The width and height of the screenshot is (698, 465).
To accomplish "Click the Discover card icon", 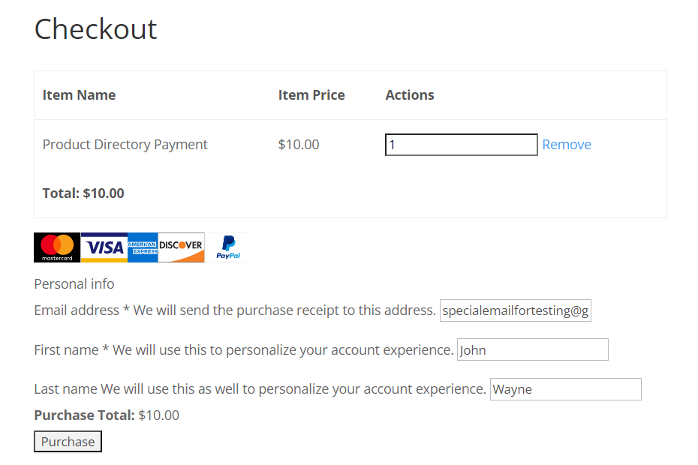I will click(x=181, y=247).
